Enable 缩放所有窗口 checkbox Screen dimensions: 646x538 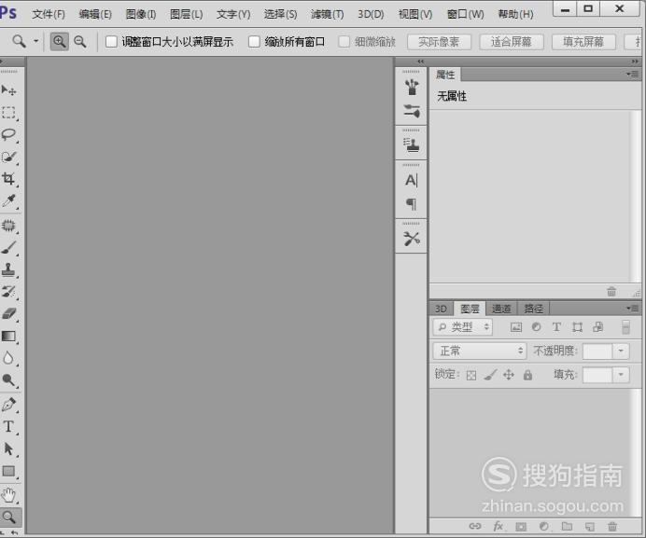(x=254, y=42)
